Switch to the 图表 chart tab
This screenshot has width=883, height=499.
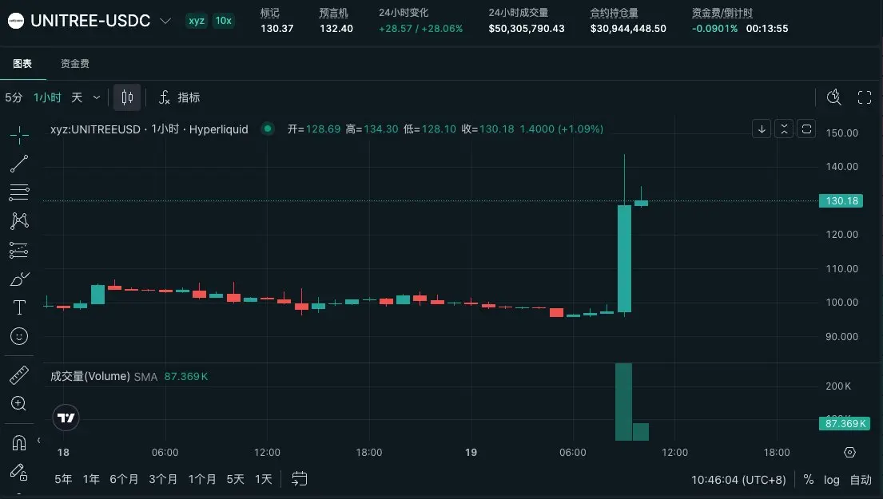22,64
